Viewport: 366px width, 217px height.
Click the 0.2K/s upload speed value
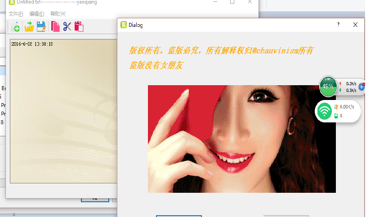point(351,83)
